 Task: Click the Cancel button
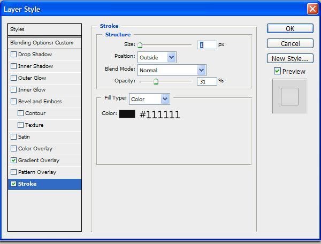(x=290, y=43)
